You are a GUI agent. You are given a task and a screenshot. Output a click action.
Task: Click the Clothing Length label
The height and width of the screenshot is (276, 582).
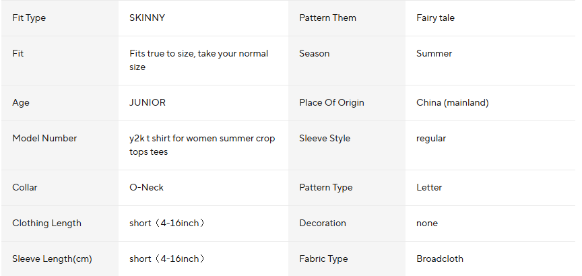tap(46, 223)
